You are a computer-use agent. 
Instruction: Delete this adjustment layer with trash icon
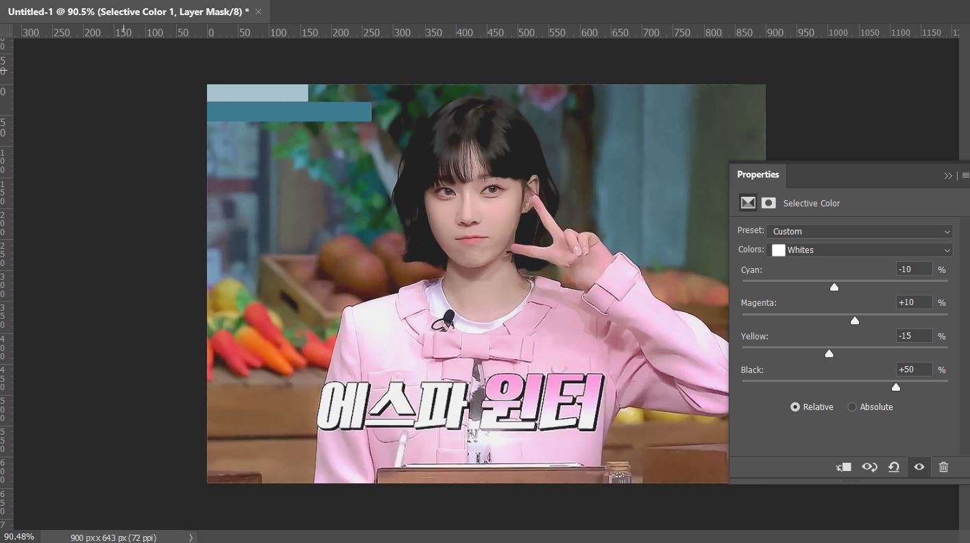coord(943,467)
